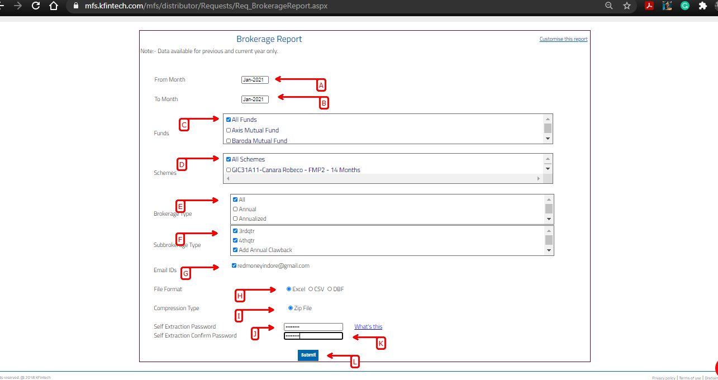Viewport: 718px width, 380px height.
Task: Select CSV file format option
Action: [x=311, y=289]
